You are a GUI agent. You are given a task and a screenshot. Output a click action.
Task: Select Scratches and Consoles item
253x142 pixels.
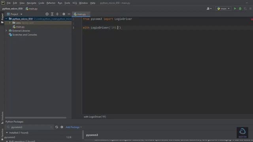23,35
